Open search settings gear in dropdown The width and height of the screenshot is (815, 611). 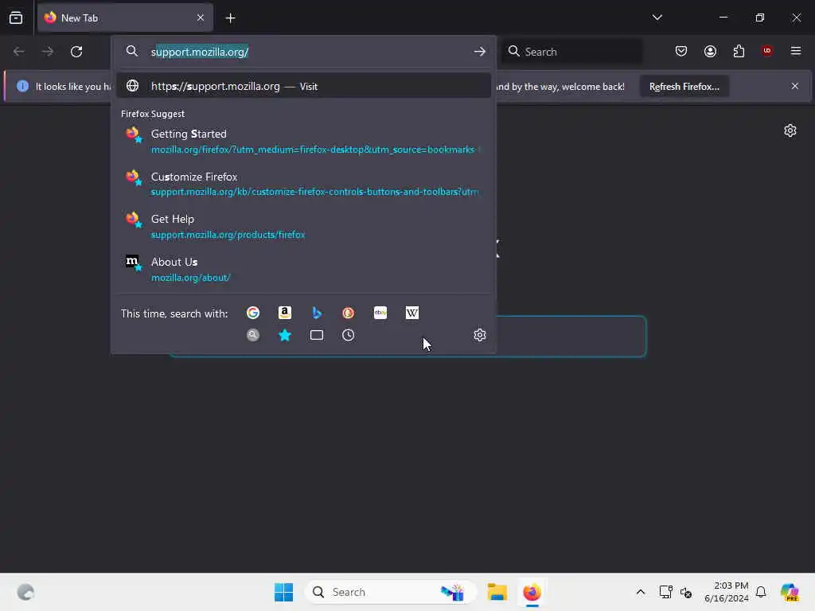click(x=480, y=335)
